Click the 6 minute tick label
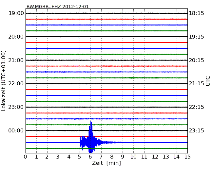Viewport: 213px width, 170px height. 90,157
